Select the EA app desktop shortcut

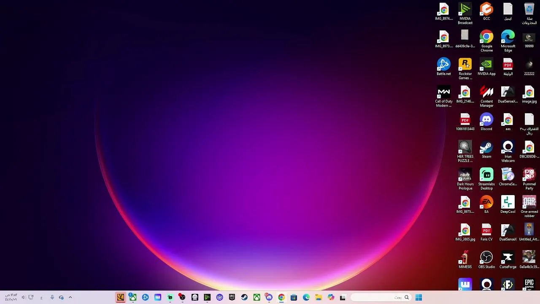486,205
